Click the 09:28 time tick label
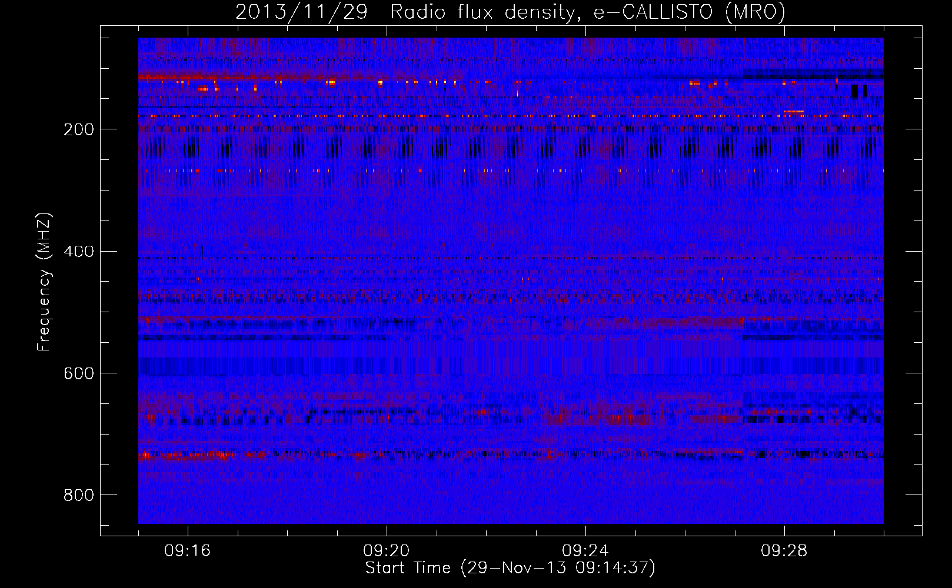The width and height of the screenshot is (952, 588). coord(784,551)
